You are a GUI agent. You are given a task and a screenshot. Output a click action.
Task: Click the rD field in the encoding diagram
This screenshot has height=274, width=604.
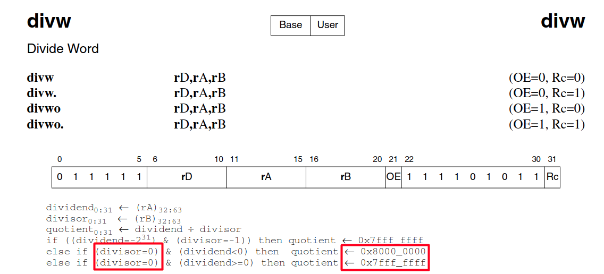187,177
